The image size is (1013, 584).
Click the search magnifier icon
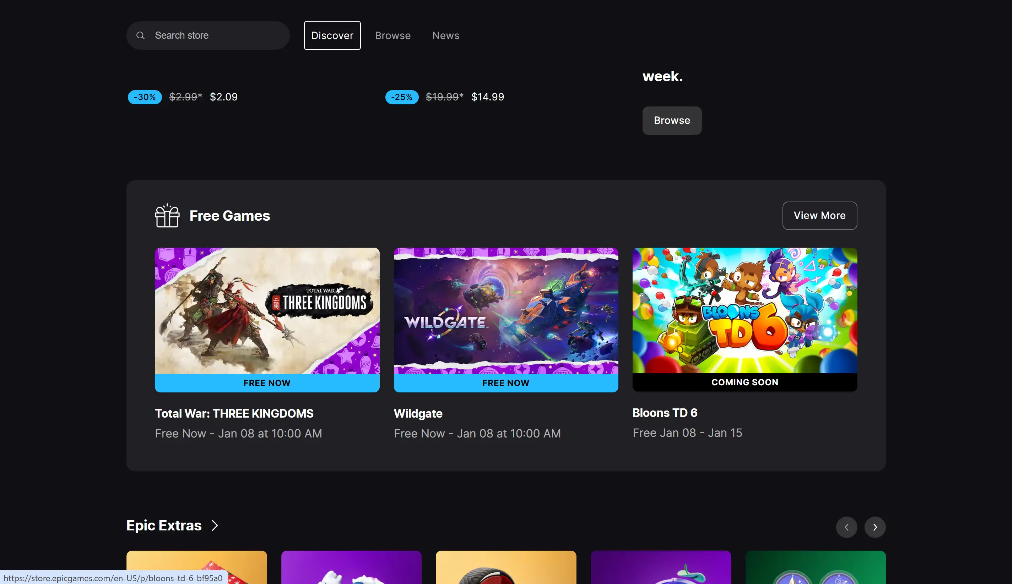(x=140, y=35)
